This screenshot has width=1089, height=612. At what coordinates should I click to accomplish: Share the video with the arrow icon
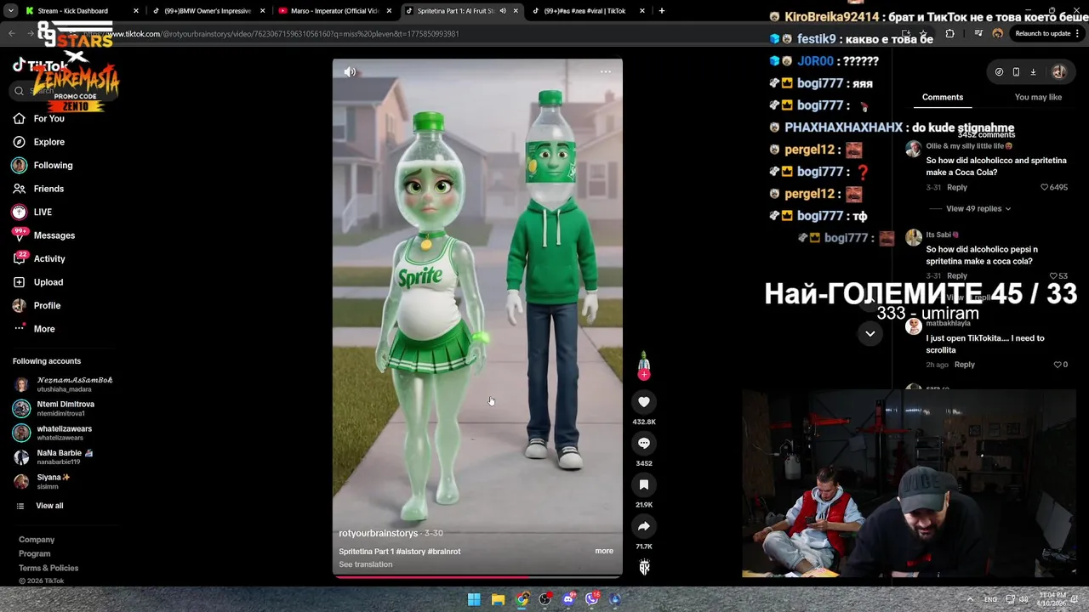point(644,526)
